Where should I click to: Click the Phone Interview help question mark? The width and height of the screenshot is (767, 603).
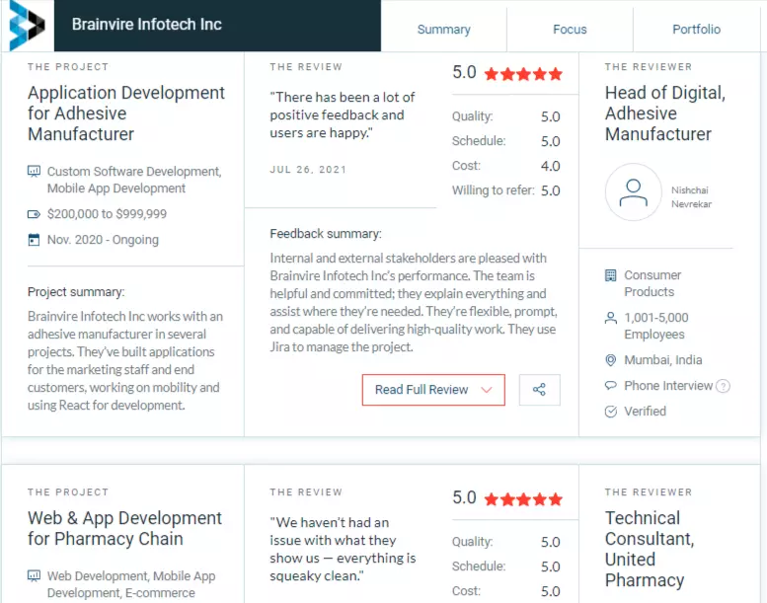[x=723, y=386]
